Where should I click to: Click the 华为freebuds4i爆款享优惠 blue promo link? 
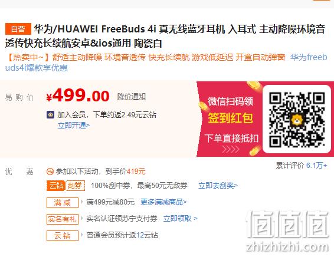point(166,62)
